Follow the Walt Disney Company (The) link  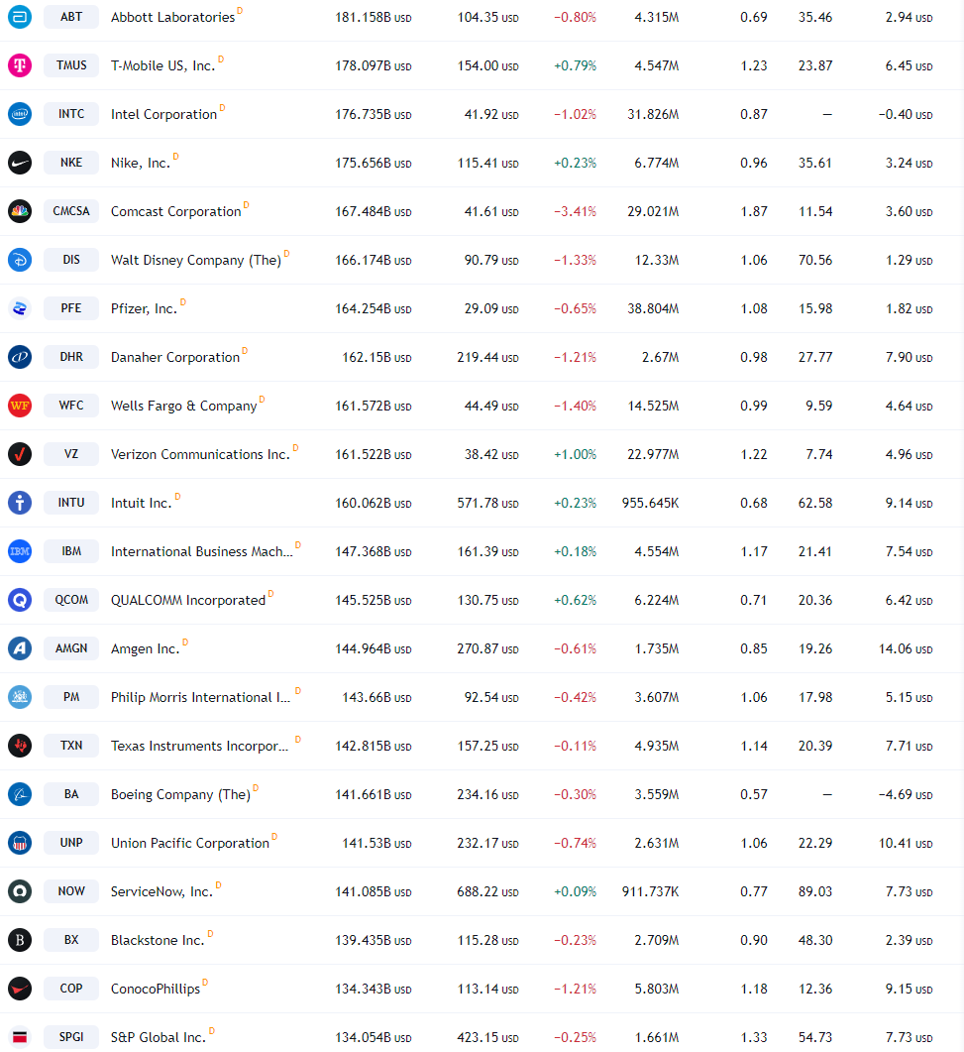[196, 261]
